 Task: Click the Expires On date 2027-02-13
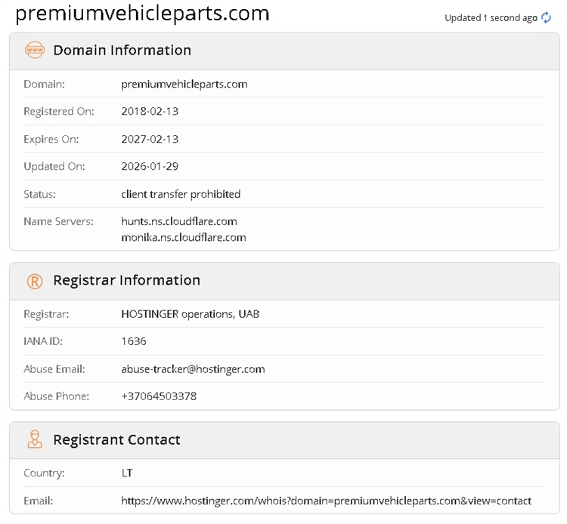click(150, 139)
